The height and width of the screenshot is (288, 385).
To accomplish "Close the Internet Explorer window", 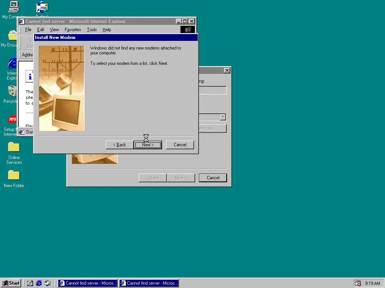I will tap(192, 21).
